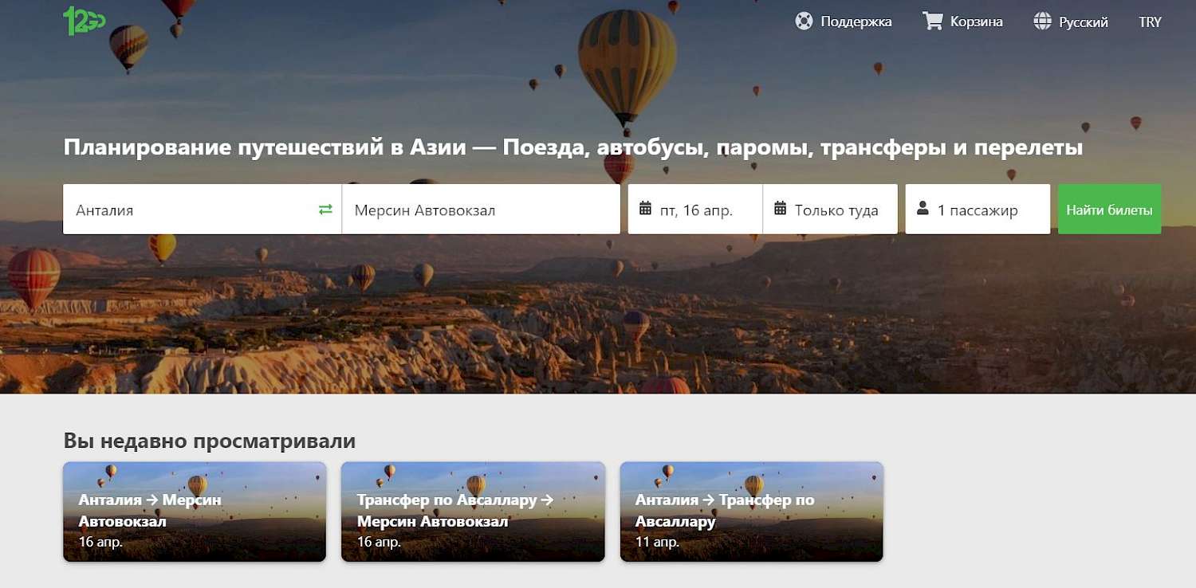Open recent search Анталия → Трансфер по Авсаллару

tap(751, 512)
